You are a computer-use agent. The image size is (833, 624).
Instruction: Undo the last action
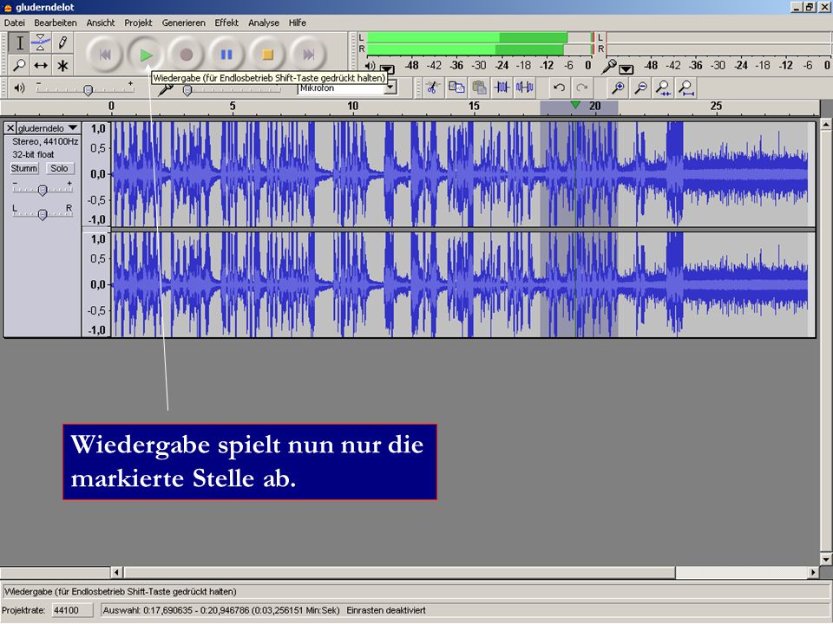pos(559,88)
